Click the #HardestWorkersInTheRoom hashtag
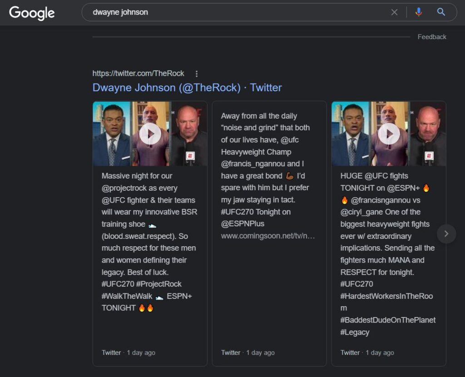The height and width of the screenshot is (377, 465). pos(386,302)
